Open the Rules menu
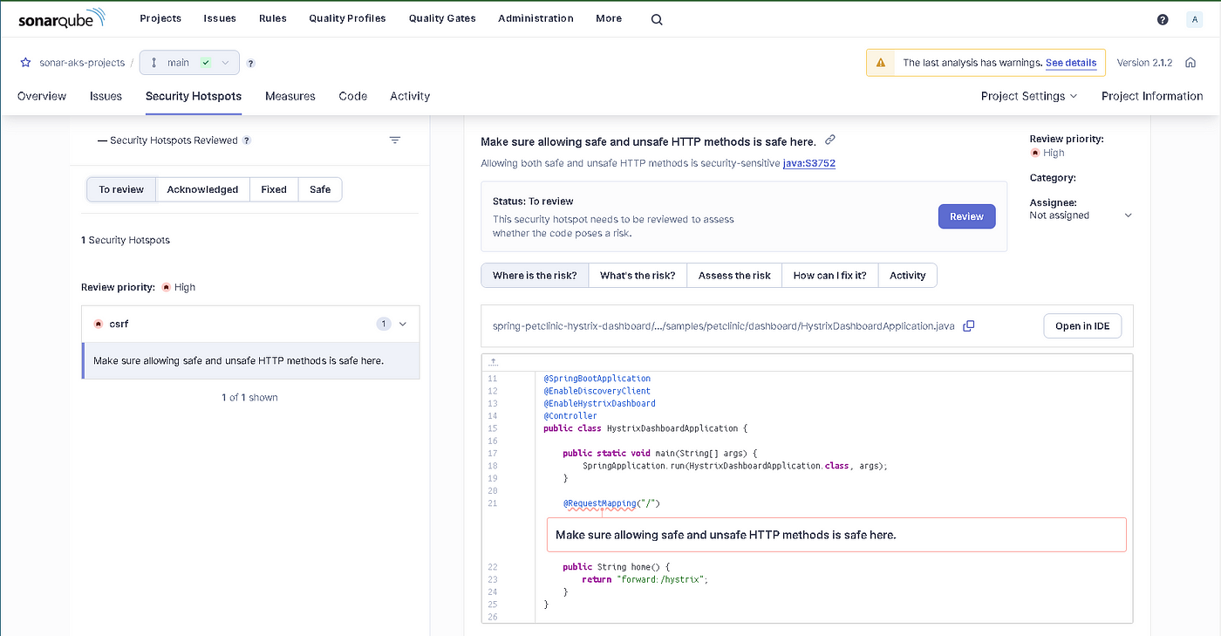The height and width of the screenshot is (636, 1221). click(x=273, y=18)
